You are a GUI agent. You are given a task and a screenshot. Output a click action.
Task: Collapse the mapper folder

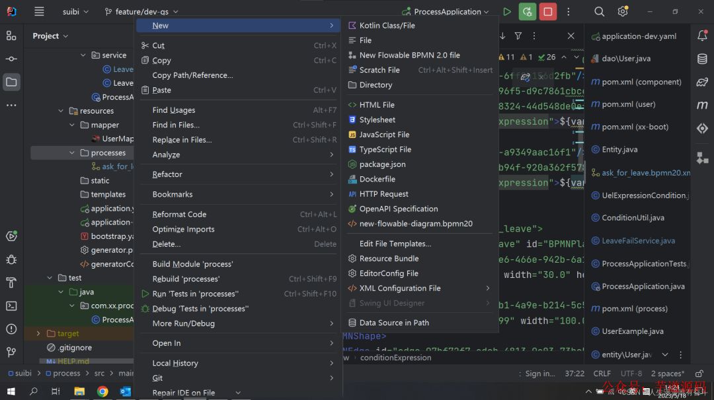pyautogui.click(x=72, y=125)
